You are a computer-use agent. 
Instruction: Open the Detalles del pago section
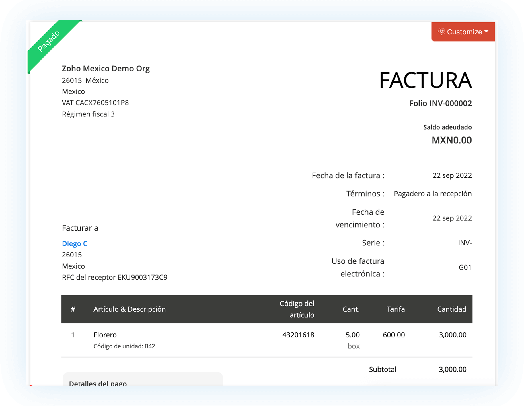pyautogui.click(x=98, y=383)
